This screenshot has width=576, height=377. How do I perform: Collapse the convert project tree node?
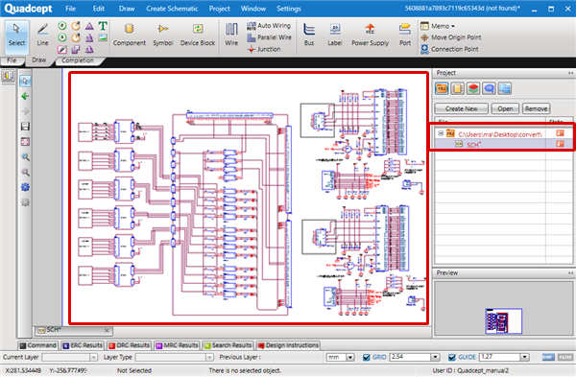[441, 133]
